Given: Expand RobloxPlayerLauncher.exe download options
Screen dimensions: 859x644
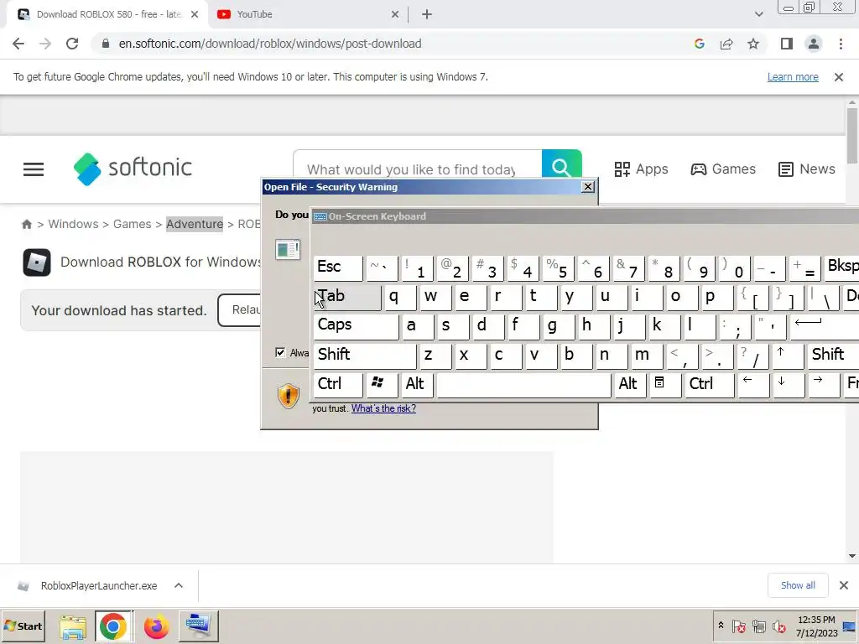Looking at the screenshot, I should coord(179,586).
